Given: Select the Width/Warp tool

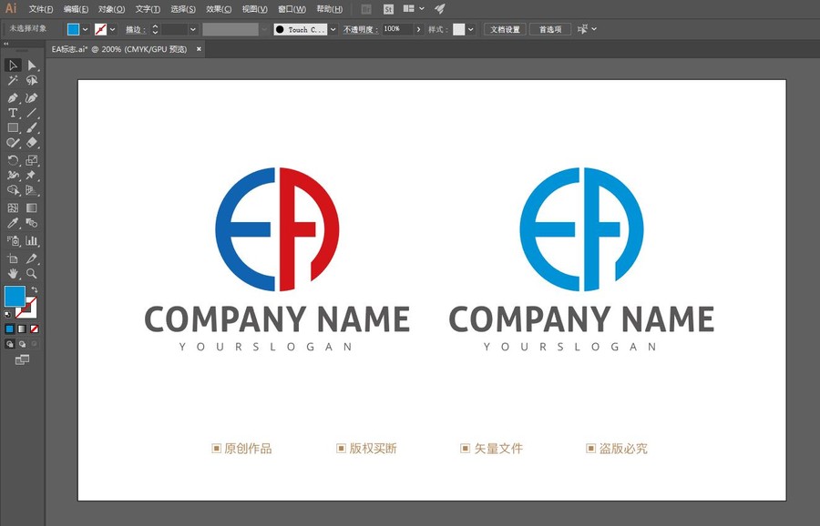Looking at the screenshot, I should click(x=13, y=176).
